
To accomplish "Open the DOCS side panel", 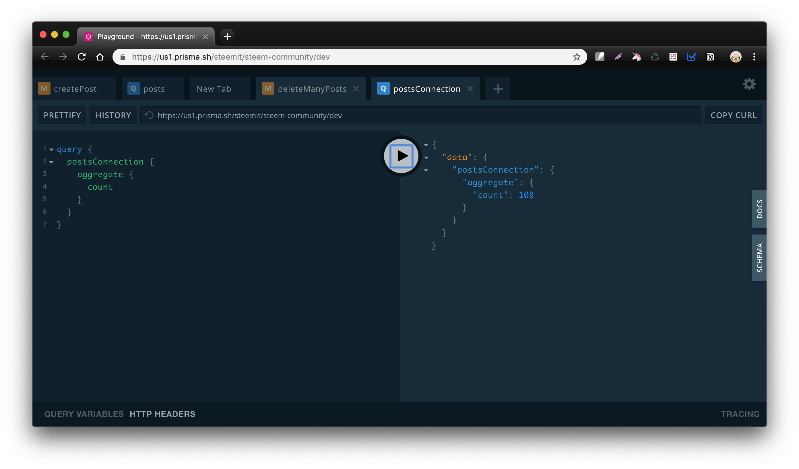I will (759, 209).
